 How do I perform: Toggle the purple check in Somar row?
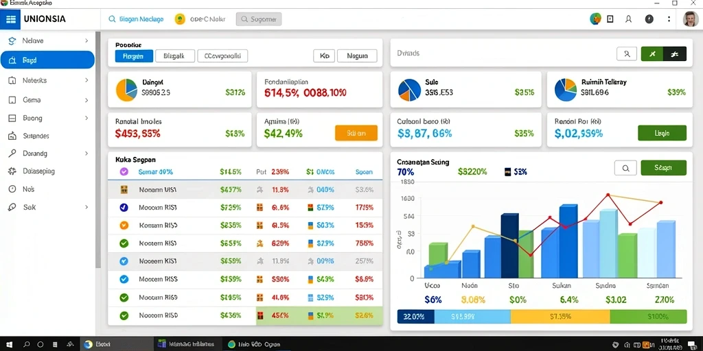click(x=124, y=171)
